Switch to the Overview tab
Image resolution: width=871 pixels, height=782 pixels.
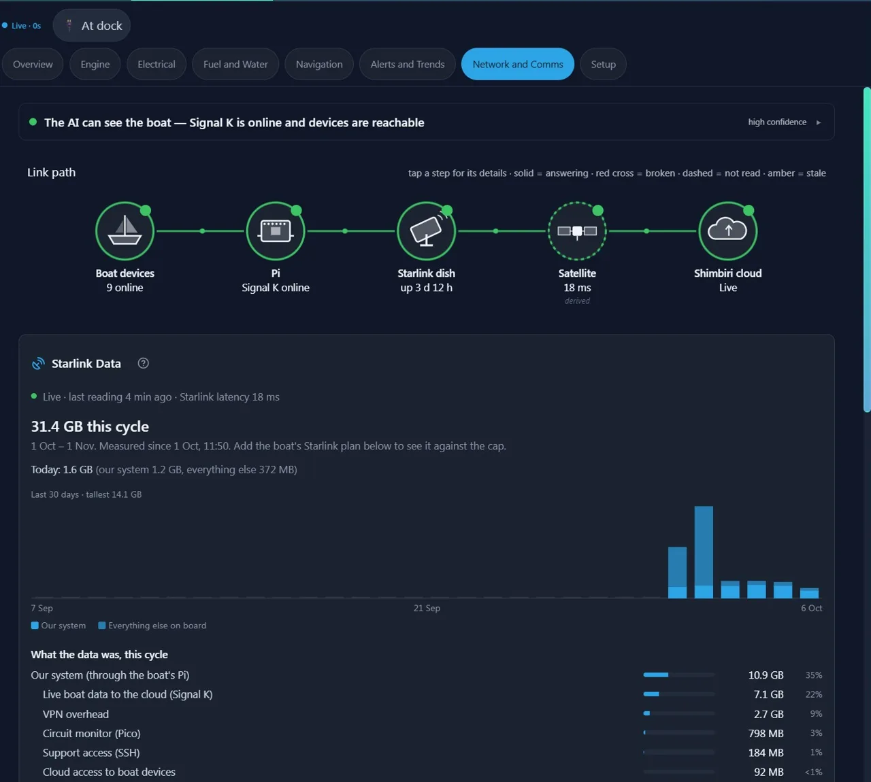pos(33,64)
